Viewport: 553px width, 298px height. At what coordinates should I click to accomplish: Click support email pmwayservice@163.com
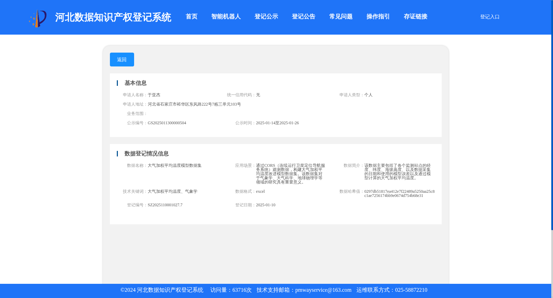[x=324, y=290]
